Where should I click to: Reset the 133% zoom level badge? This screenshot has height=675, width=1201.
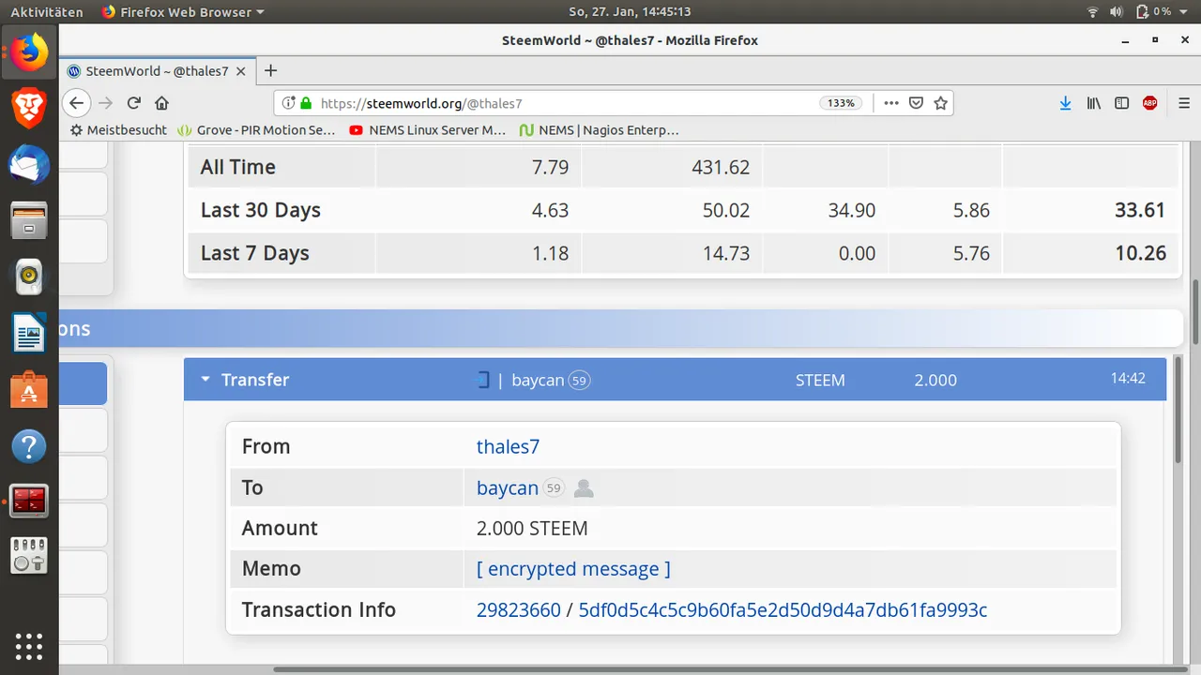[x=842, y=103]
